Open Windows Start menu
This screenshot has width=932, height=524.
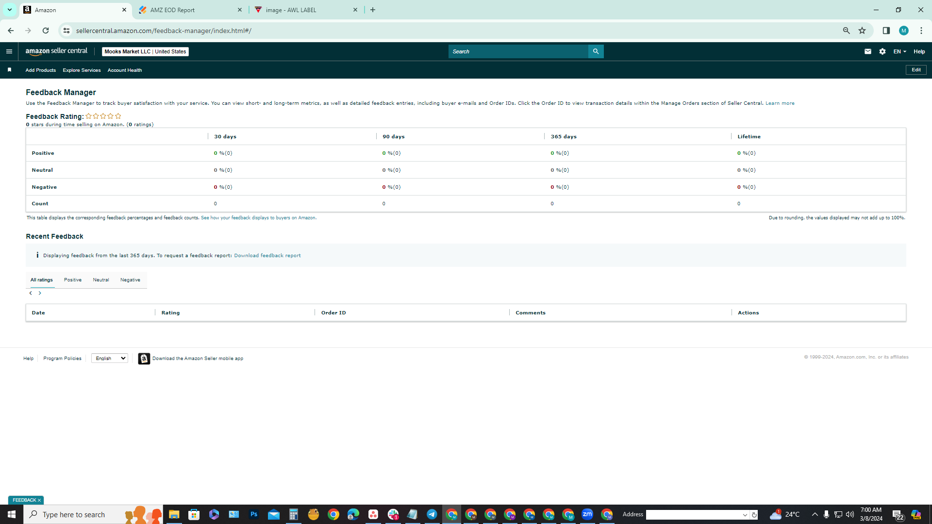click(12, 514)
